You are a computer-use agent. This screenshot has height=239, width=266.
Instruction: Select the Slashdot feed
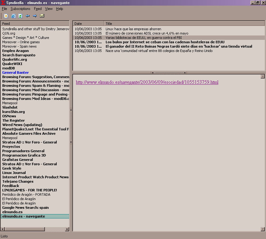[x=35, y=107]
